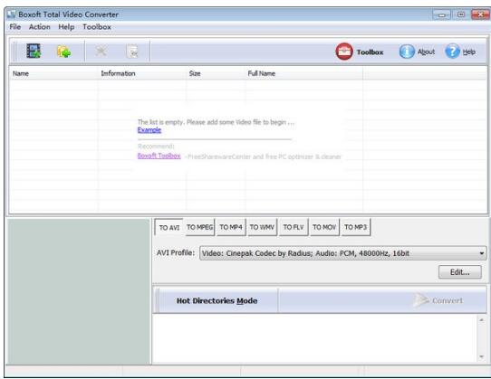Open the Toolbox menu
Image resolution: width=491 pixels, height=379 pixels.
[97, 27]
